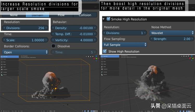Select the Transform tool in left viewport

9,69
